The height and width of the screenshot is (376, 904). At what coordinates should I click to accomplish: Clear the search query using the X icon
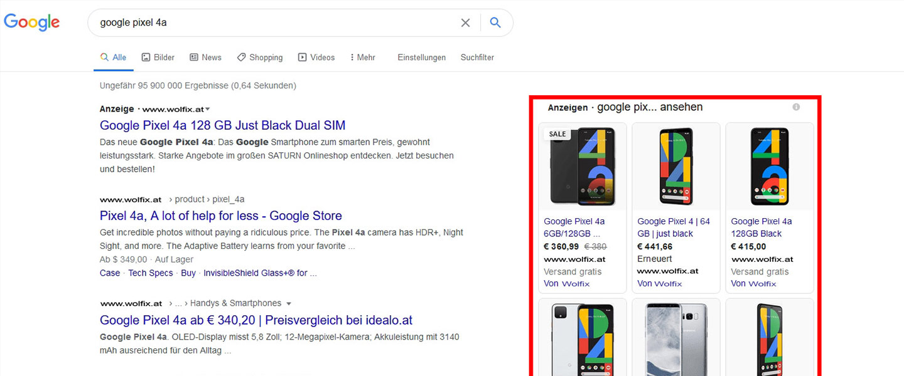(465, 23)
